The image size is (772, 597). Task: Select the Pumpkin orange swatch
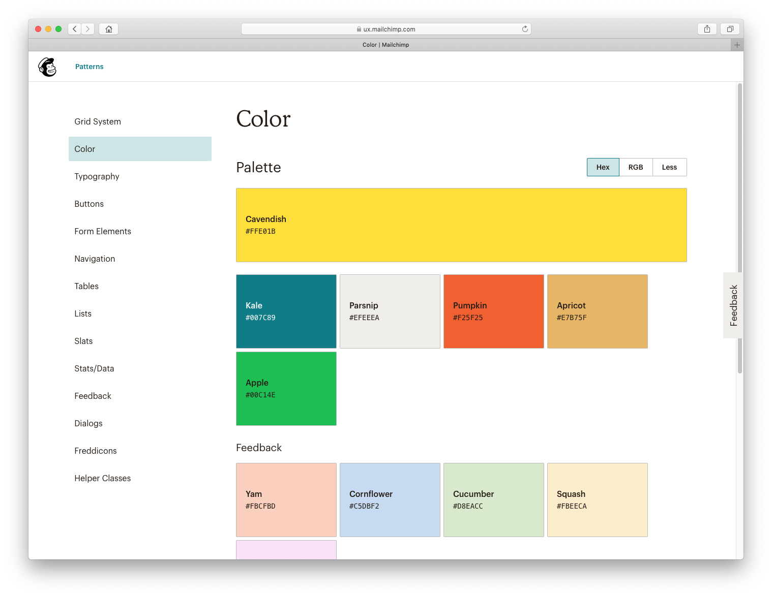(x=494, y=311)
